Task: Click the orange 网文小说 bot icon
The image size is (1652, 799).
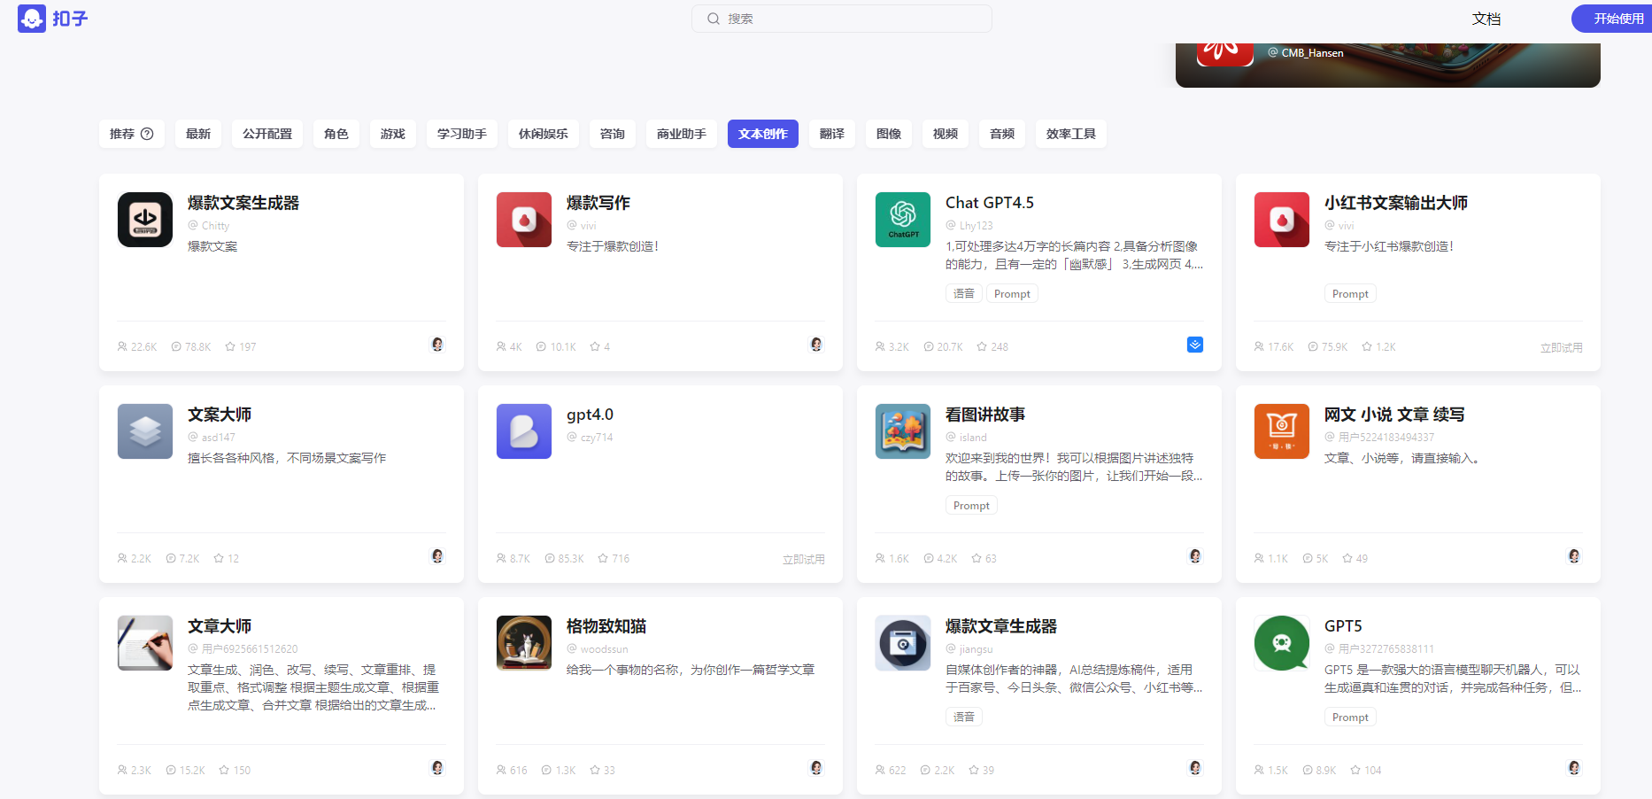Action: [1281, 431]
